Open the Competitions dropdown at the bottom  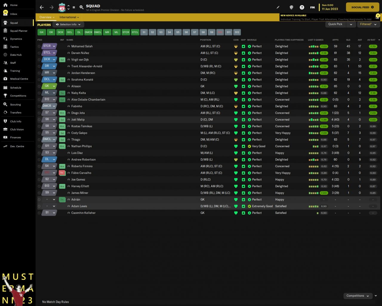[358, 296]
